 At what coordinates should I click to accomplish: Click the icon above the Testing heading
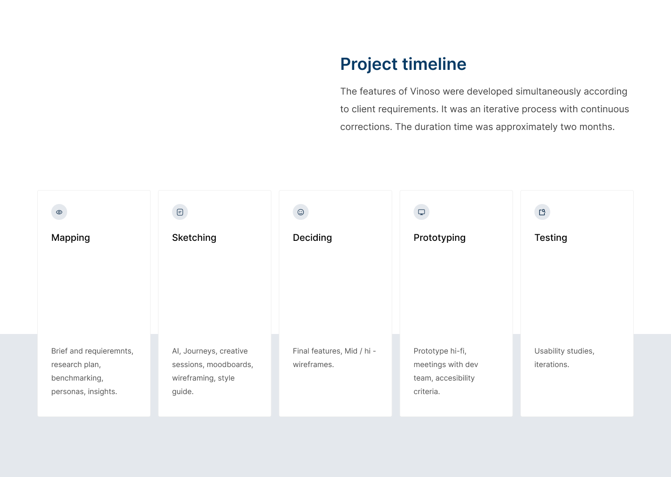point(542,212)
